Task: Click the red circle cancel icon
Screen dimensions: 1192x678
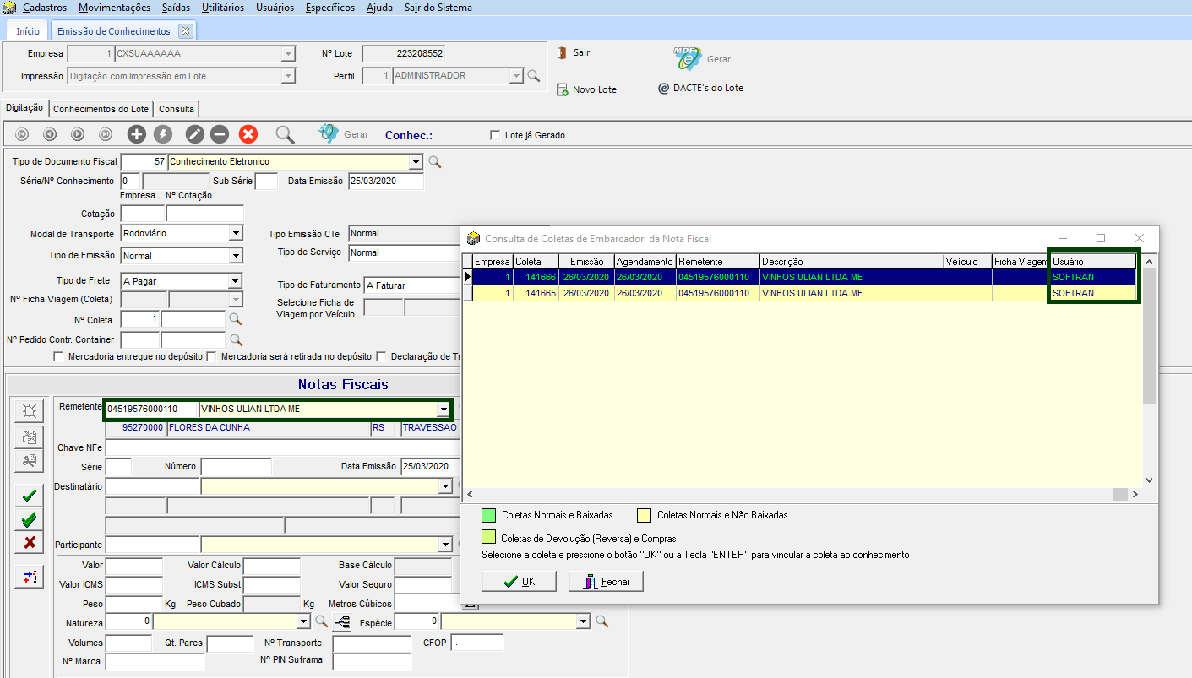Action: pos(248,134)
